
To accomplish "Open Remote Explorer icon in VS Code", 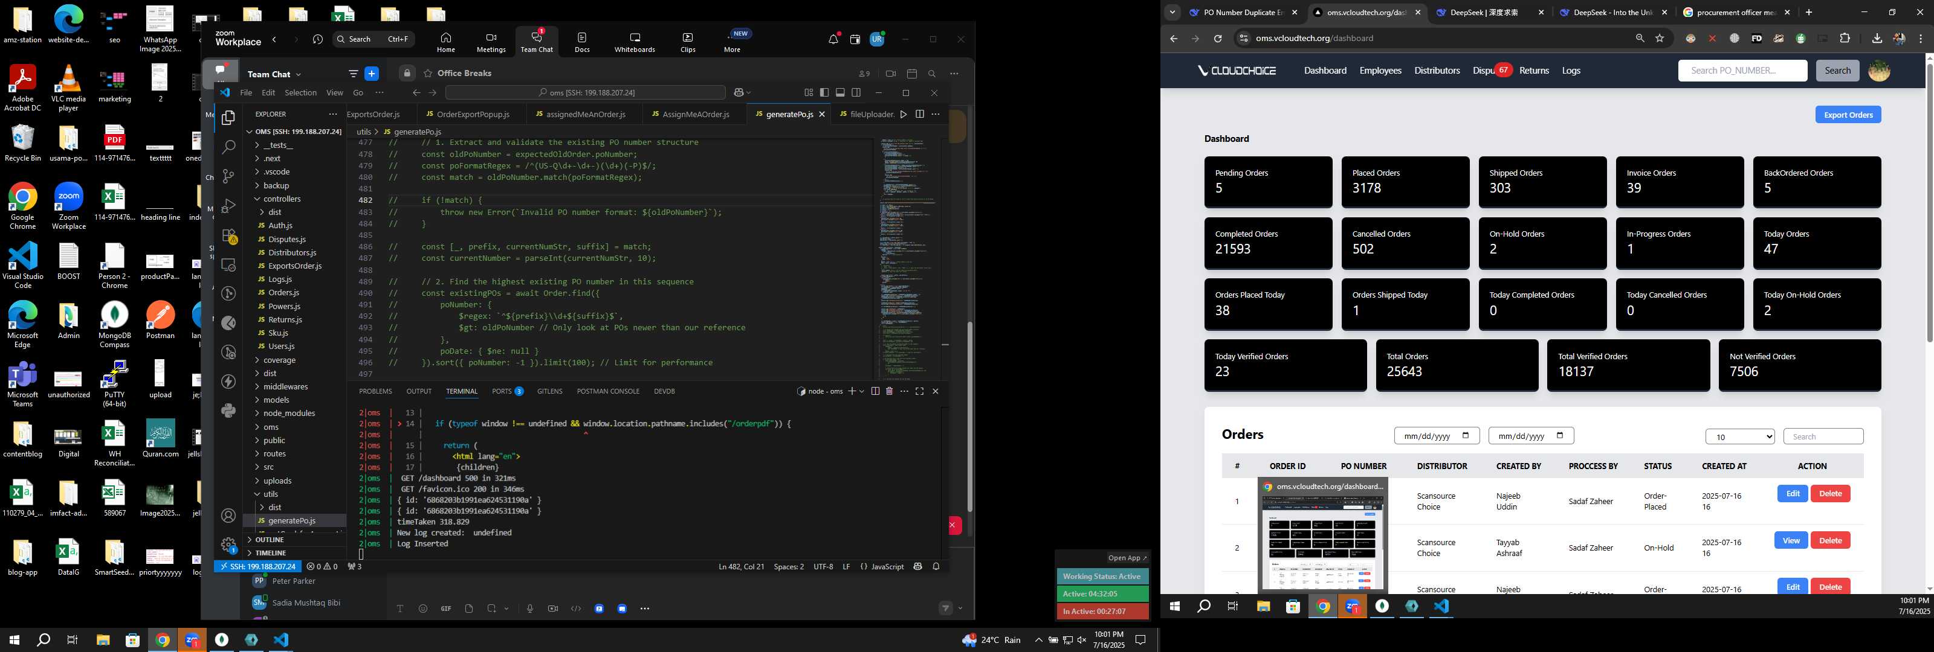I will click(229, 265).
